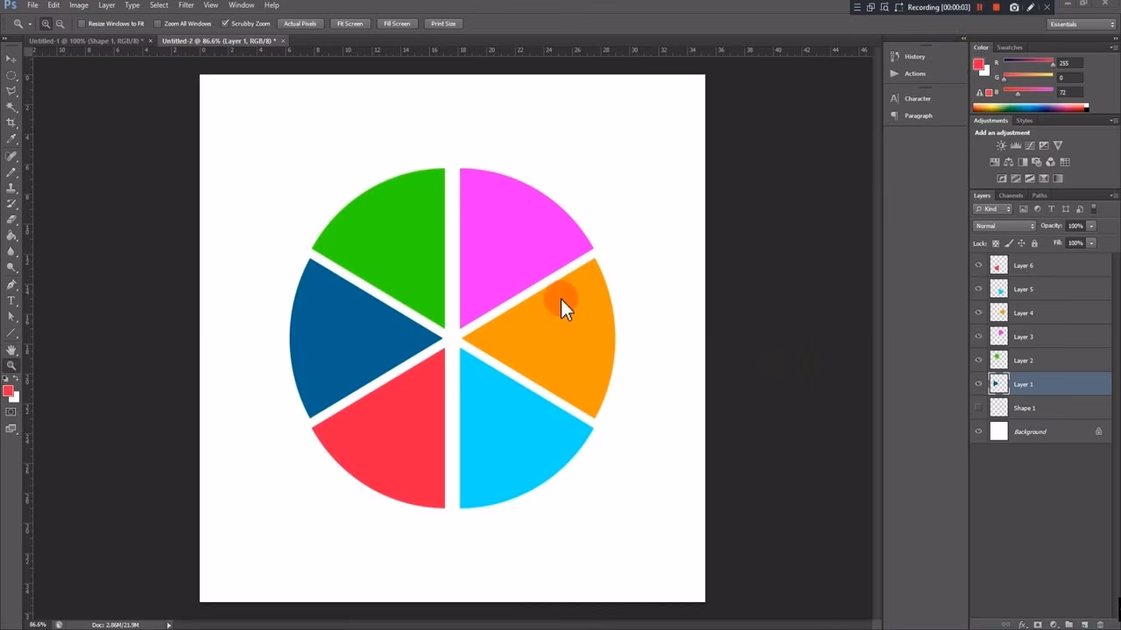Viewport: 1121px width, 630px height.
Task: Open the Kind filter dropdown
Action: (991, 208)
